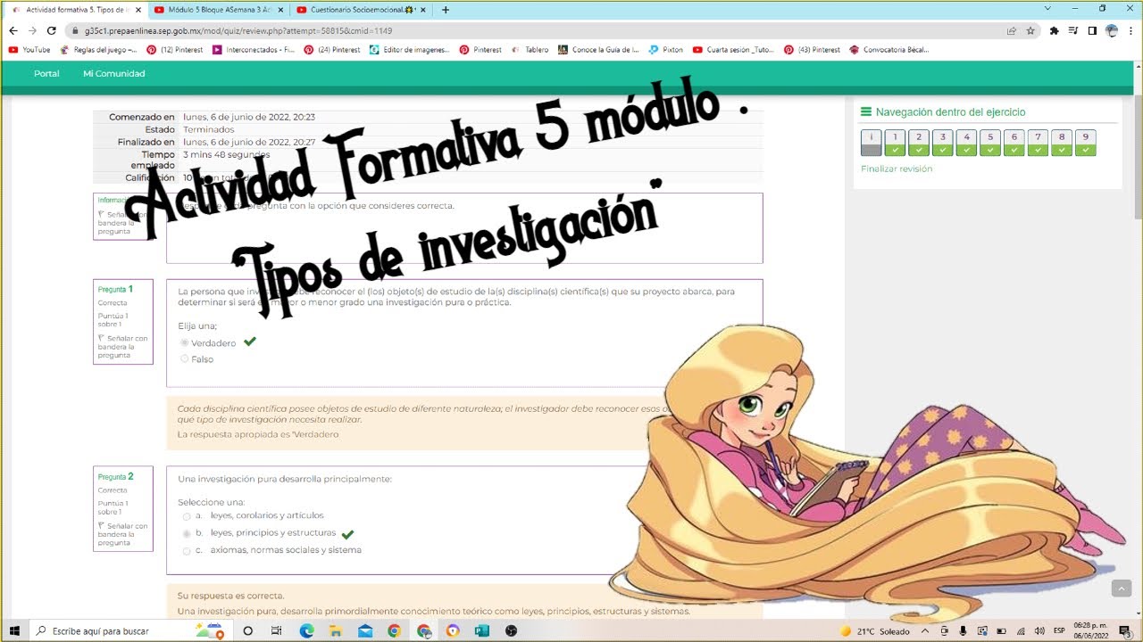Select option a. leyes, corolarios y artículos

187,515
